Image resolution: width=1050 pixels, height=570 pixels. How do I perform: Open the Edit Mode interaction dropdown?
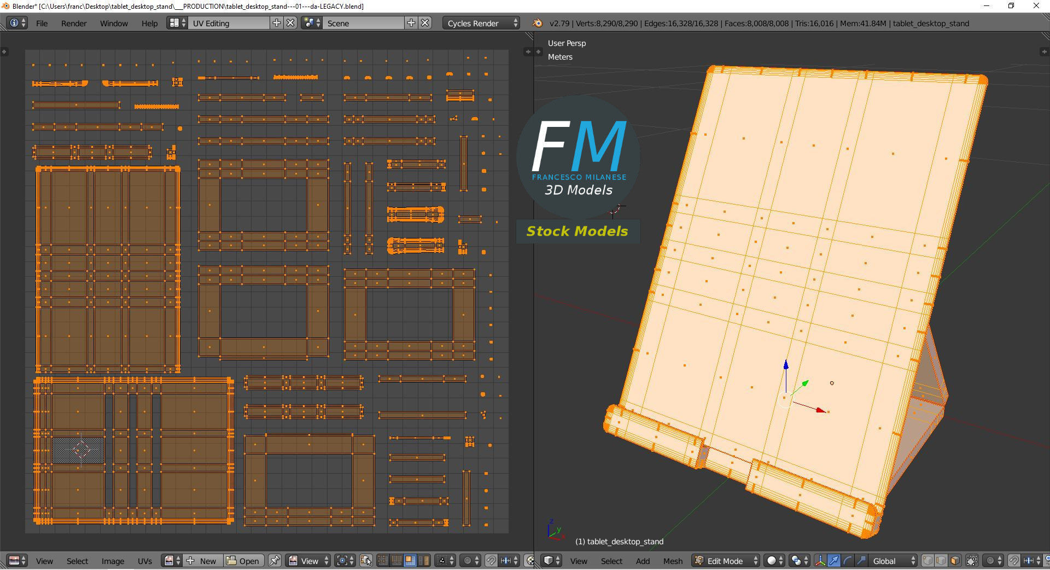(x=726, y=561)
